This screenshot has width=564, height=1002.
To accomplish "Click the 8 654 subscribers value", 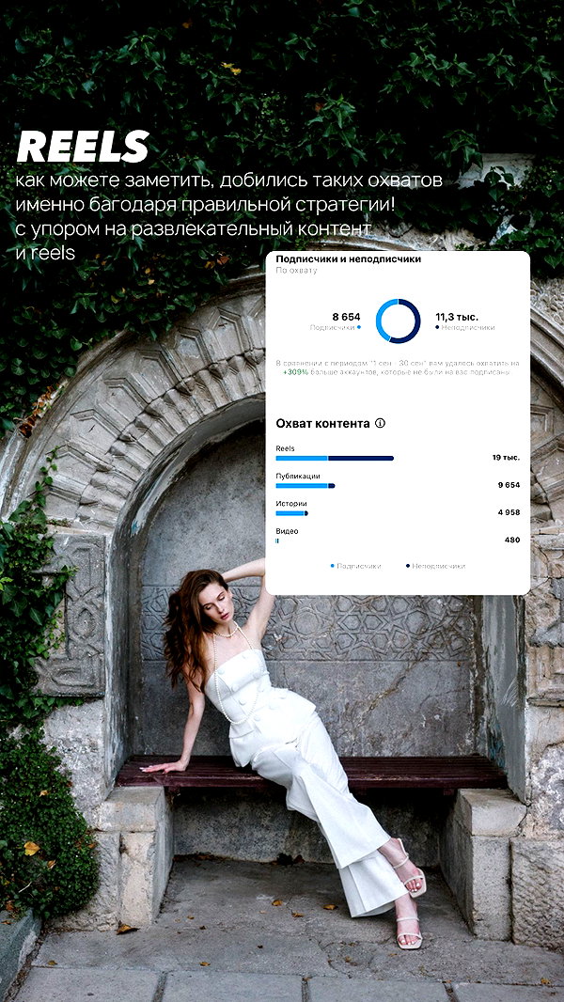I will pos(346,317).
